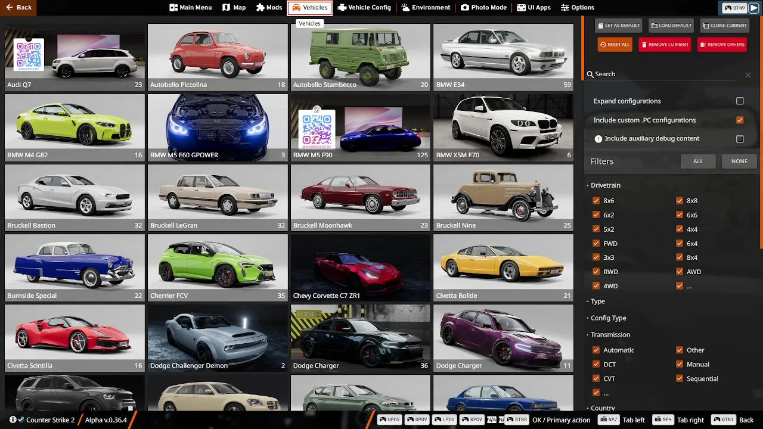Switch to Photo Mode
The height and width of the screenshot is (429, 763).
(x=483, y=8)
